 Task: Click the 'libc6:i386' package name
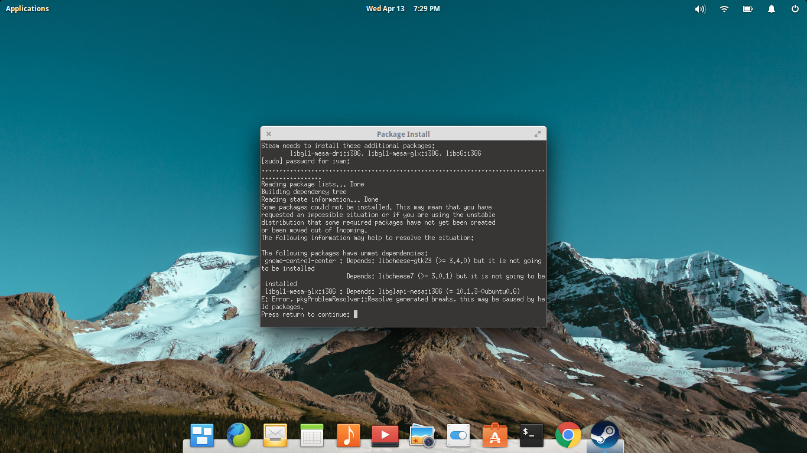(463, 153)
